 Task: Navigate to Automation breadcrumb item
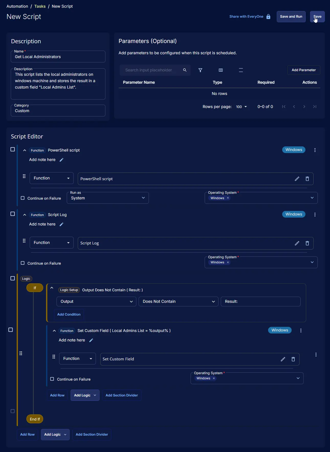pyautogui.click(x=17, y=6)
